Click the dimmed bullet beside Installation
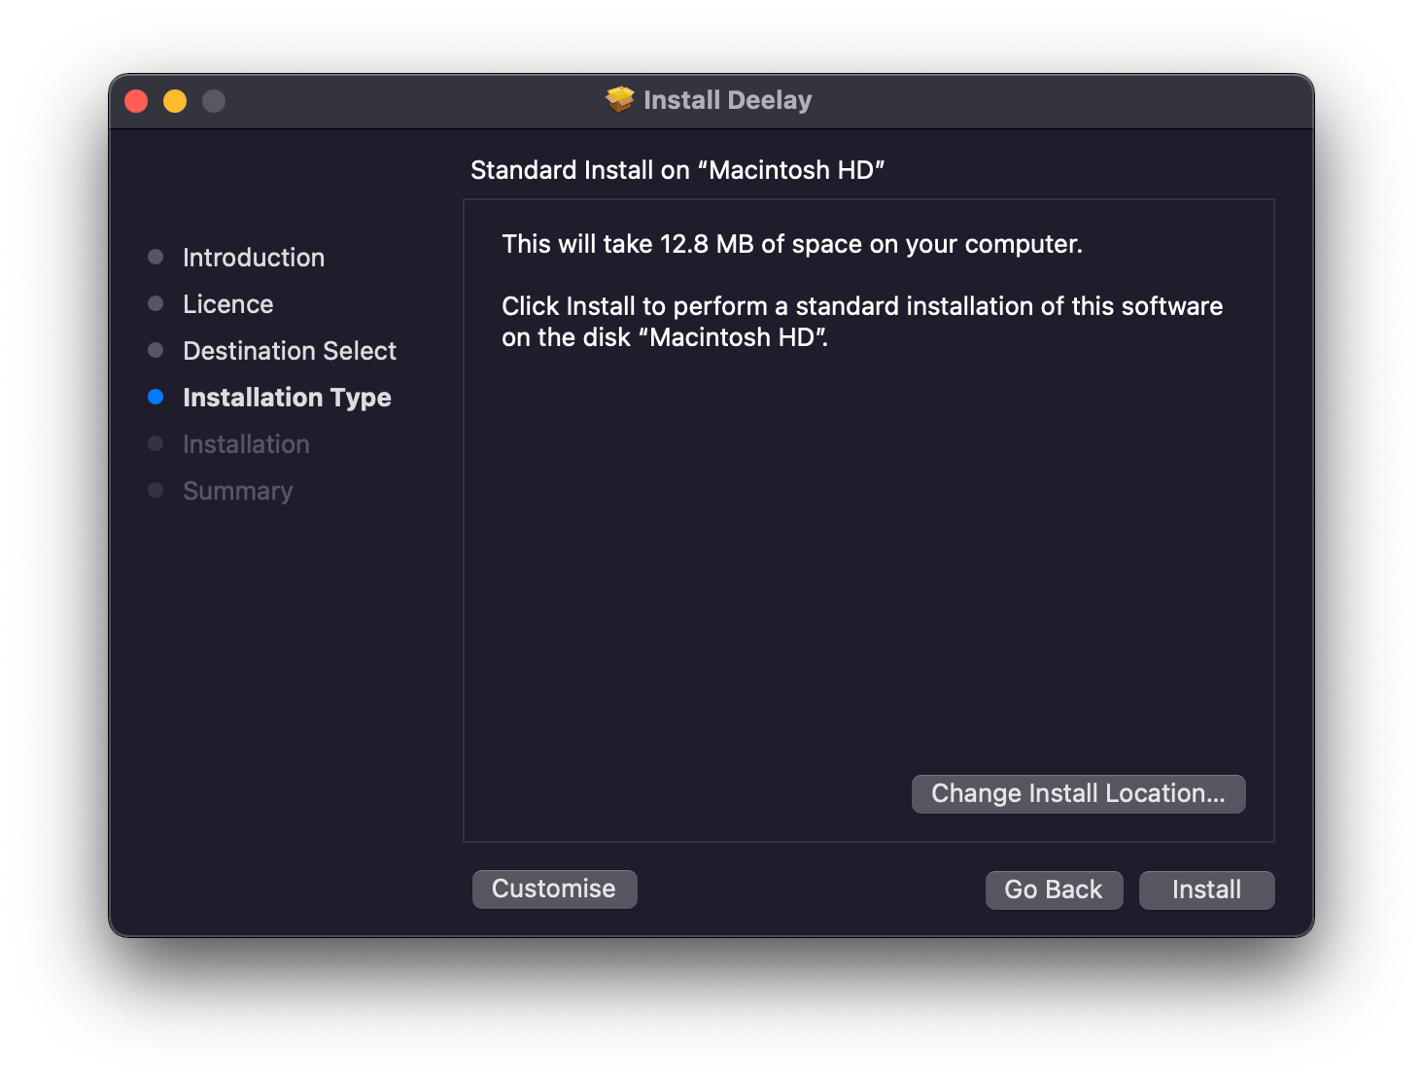Screen dimensions: 1423x1081 pyautogui.click(x=156, y=443)
